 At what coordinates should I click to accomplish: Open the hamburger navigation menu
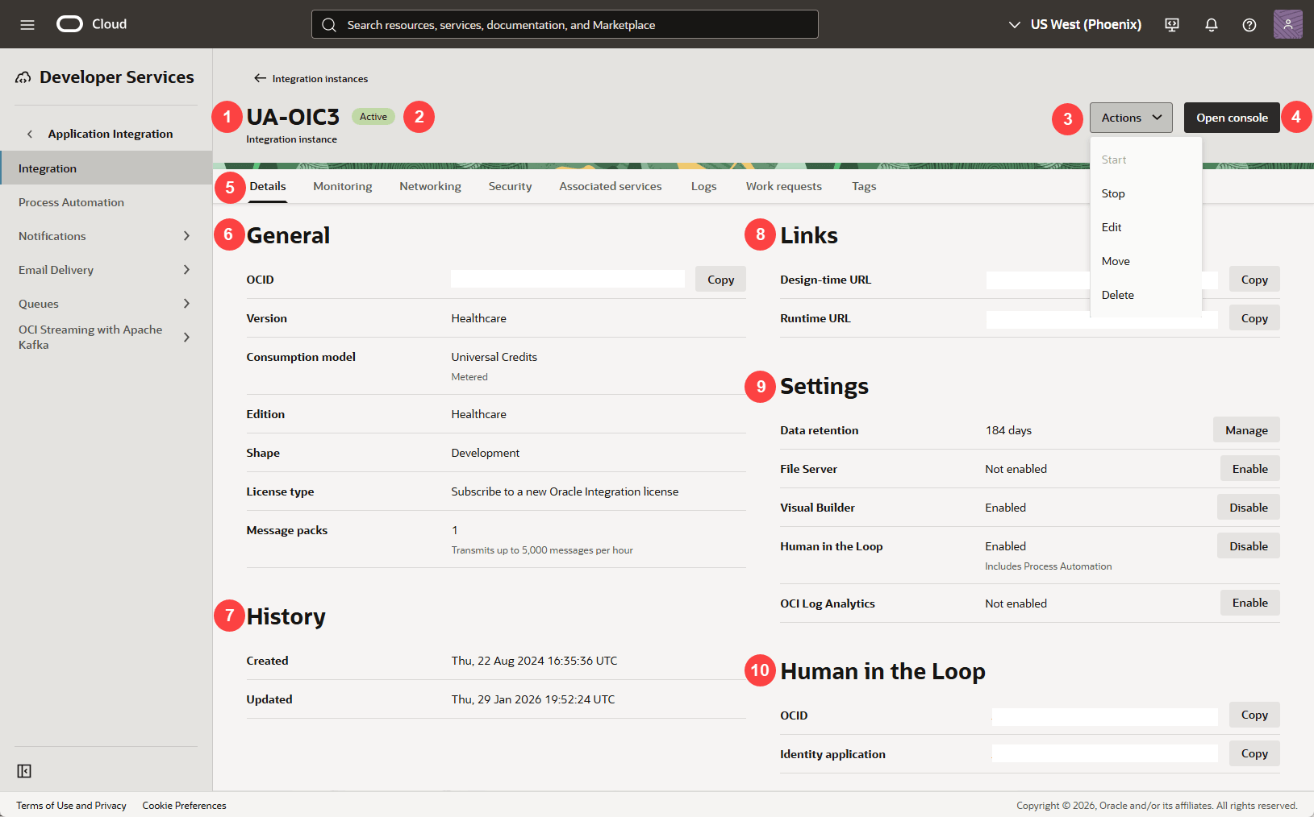point(27,25)
